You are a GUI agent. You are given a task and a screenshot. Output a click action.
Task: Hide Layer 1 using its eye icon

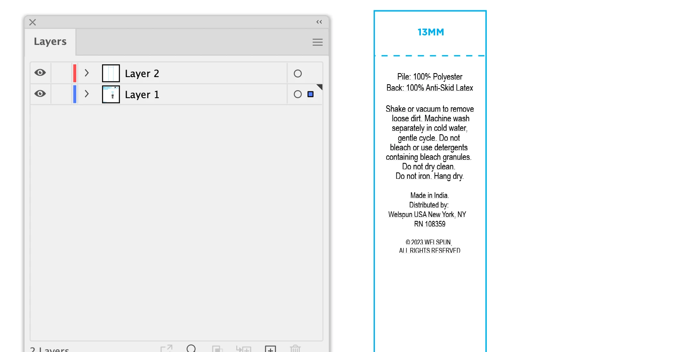point(40,94)
